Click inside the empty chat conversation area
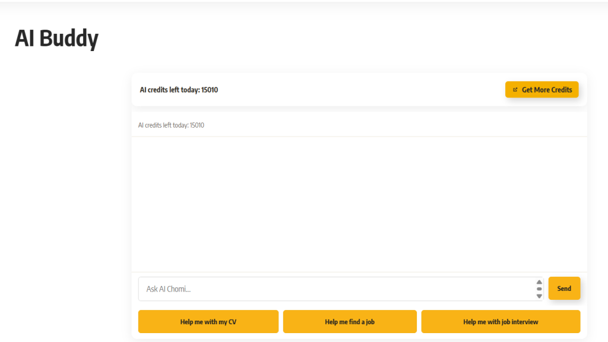This screenshot has height=342, width=608. pyautogui.click(x=359, y=204)
